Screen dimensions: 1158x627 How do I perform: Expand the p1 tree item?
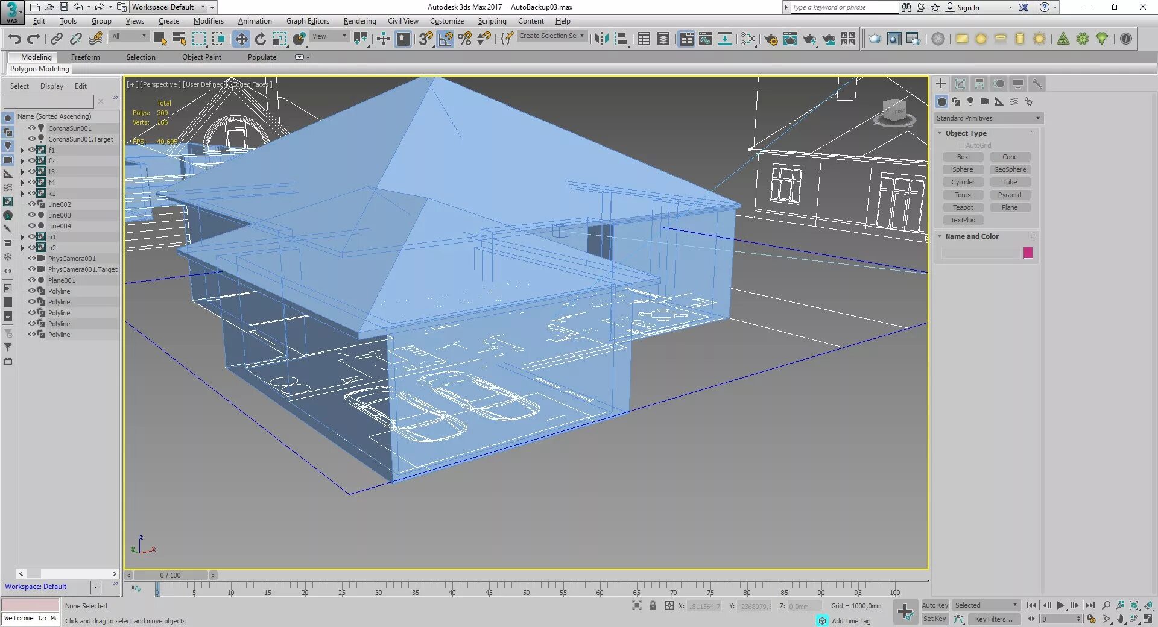click(x=22, y=237)
